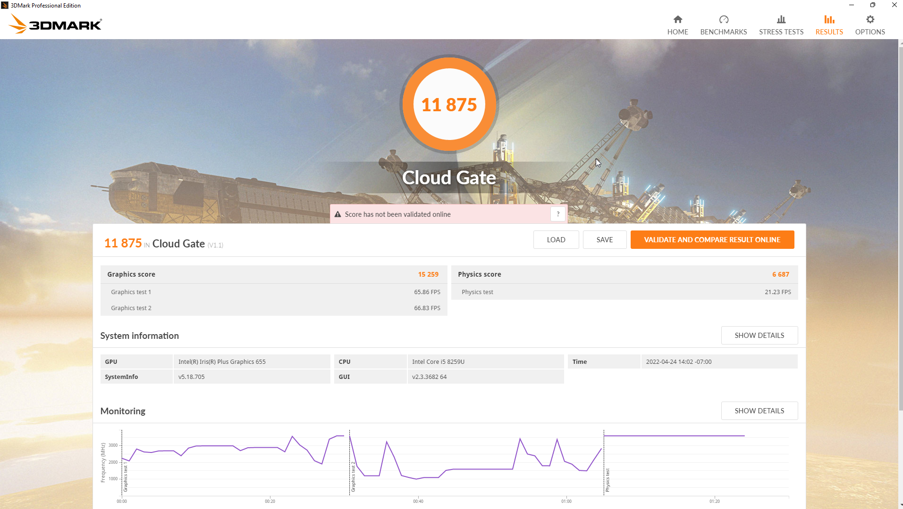
Task: Select Intel(R) Iris(R) Plus Graphics 655 text
Action: coord(222,361)
